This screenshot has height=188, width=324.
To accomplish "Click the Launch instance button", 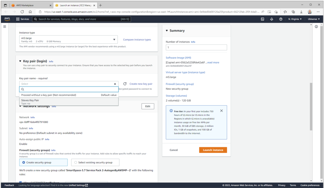I will pos(213,150).
